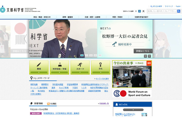The height and width of the screenshot is (121, 182).
Task: Click the NEW badge on 今日の出来事
Action: 149,63
